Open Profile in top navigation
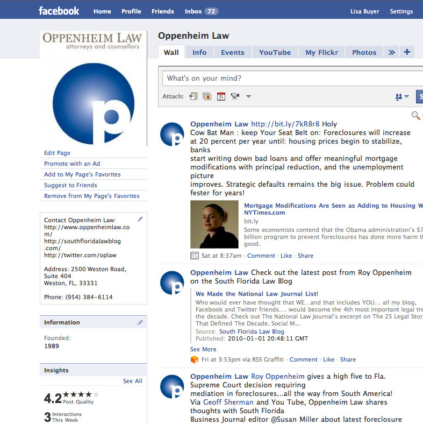 click(x=131, y=11)
